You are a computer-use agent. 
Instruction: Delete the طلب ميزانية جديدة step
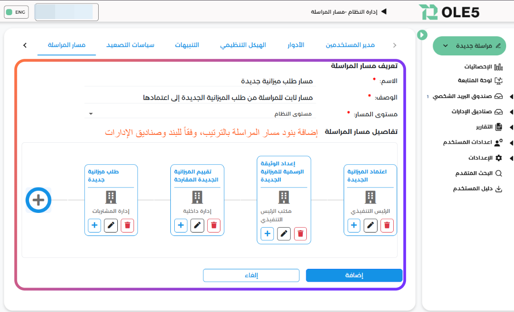click(x=128, y=225)
